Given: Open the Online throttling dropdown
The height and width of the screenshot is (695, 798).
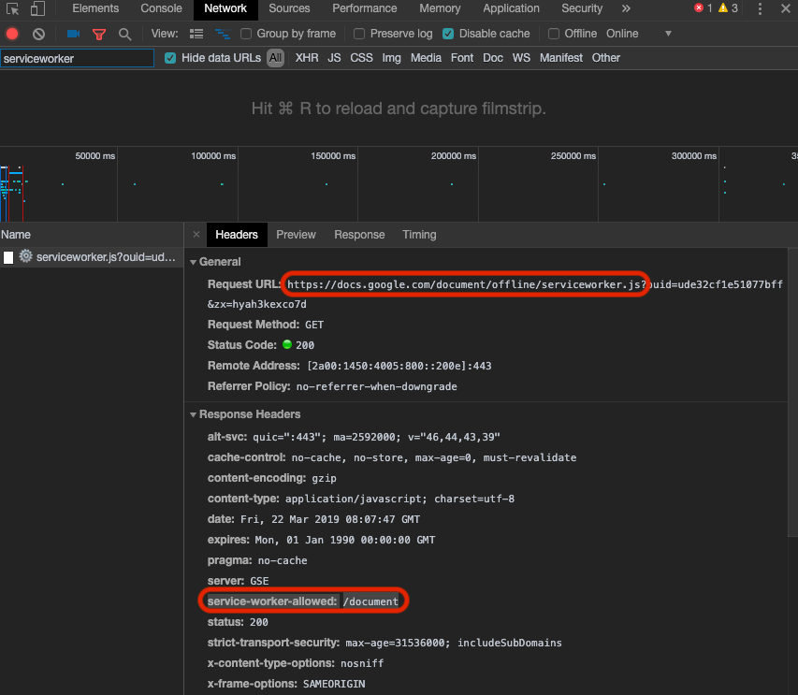Looking at the screenshot, I should pyautogui.click(x=645, y=33).
